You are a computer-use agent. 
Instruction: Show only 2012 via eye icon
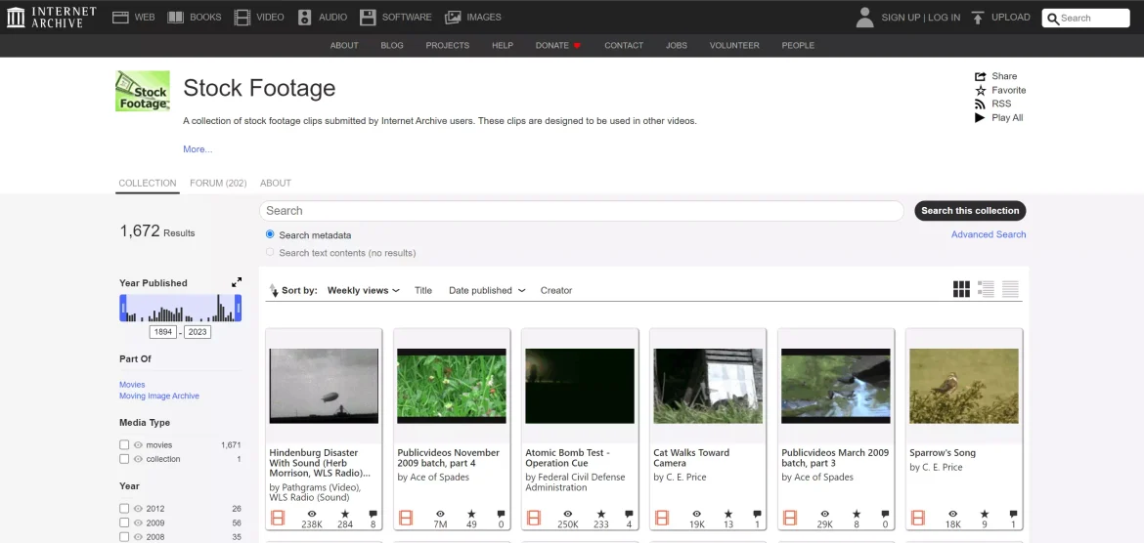138,509
